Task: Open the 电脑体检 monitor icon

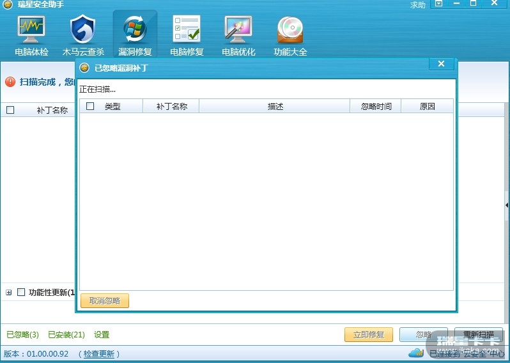Action: click(x=31, y=29)
